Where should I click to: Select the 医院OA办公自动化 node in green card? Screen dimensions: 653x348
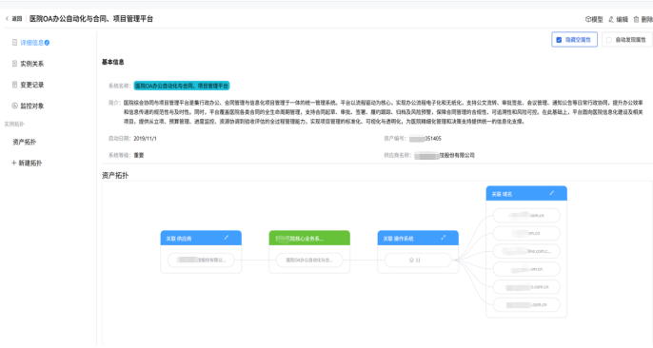pyautogui.click(x=309, y=260)
